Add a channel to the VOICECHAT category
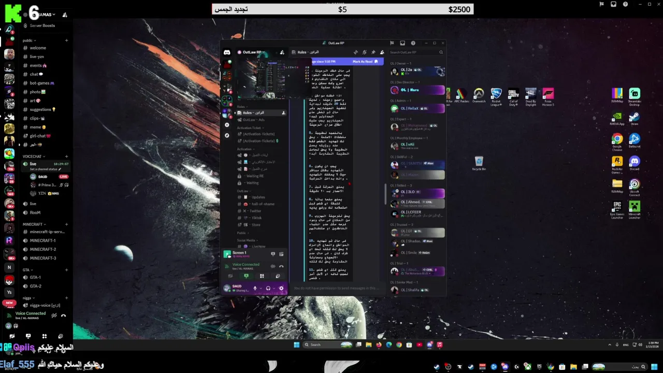The height and width of the screenshot is (373, 663). (66, 156)
